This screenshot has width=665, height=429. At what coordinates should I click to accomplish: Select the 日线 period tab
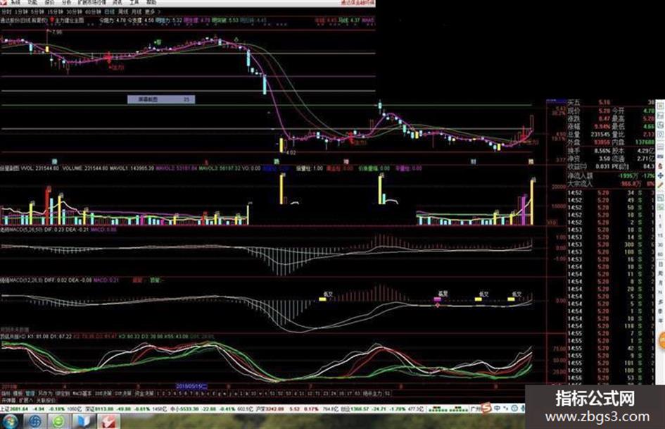[109, 12]
